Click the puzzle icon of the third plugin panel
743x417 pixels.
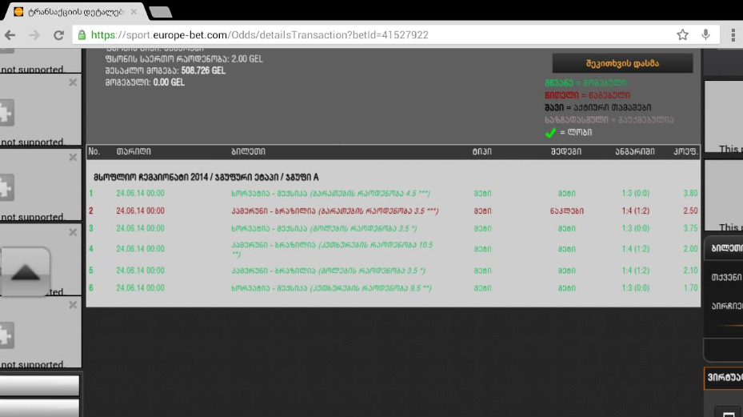click(6, 187)
